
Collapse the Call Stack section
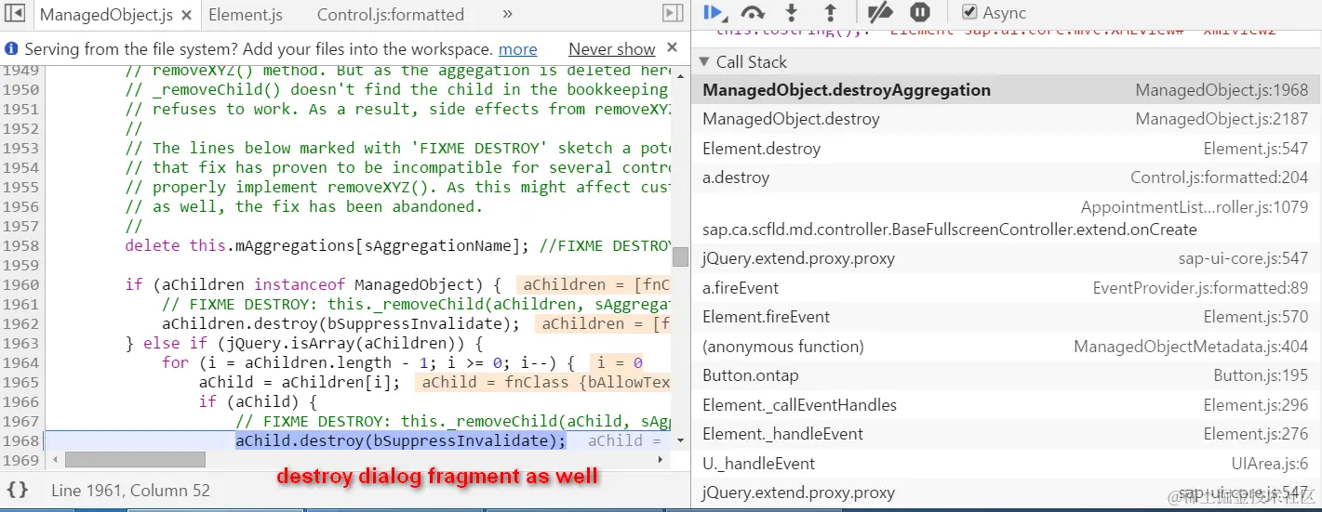(703, 62)
